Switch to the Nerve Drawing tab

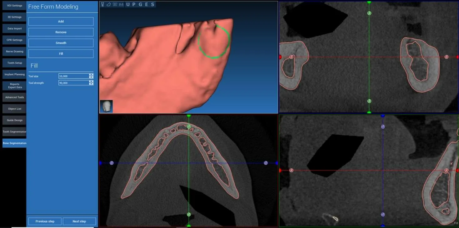(14, 52)
